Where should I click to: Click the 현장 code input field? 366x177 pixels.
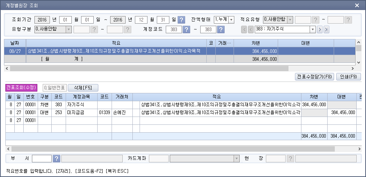[276, 159]
